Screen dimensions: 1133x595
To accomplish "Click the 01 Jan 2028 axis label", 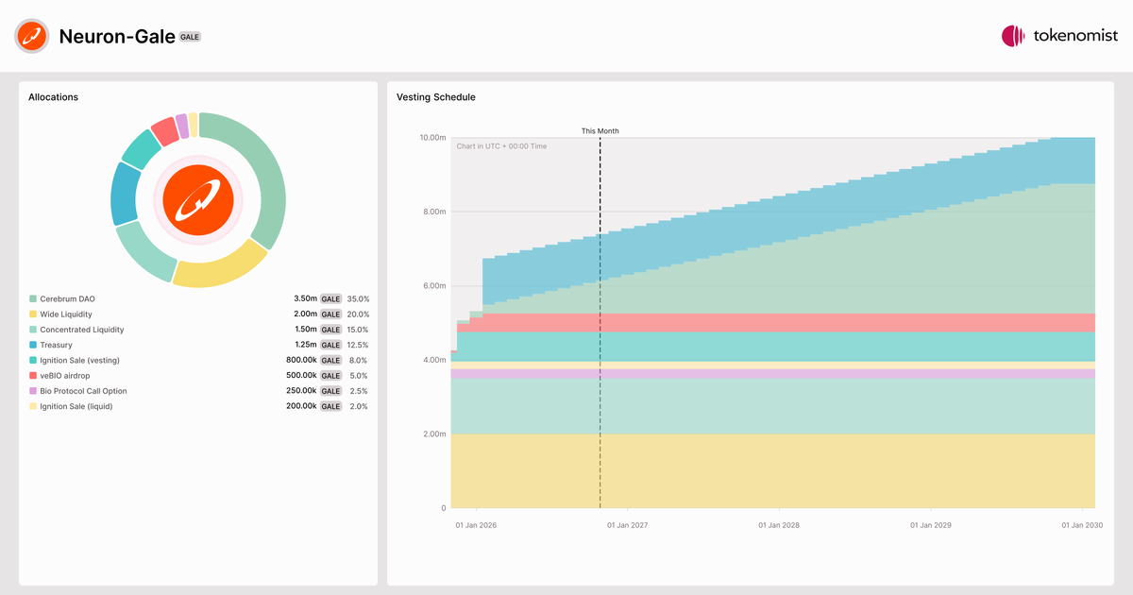I will point(779,525).
